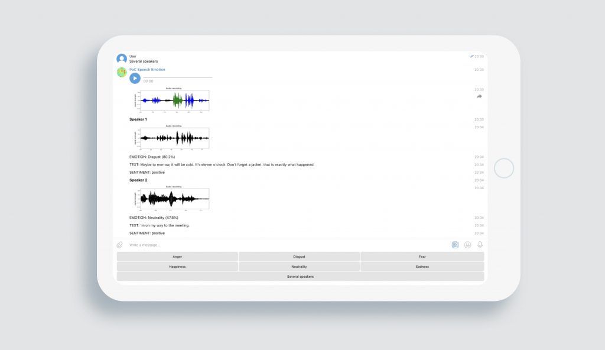Select the Anger emotion button

(177, 256)
